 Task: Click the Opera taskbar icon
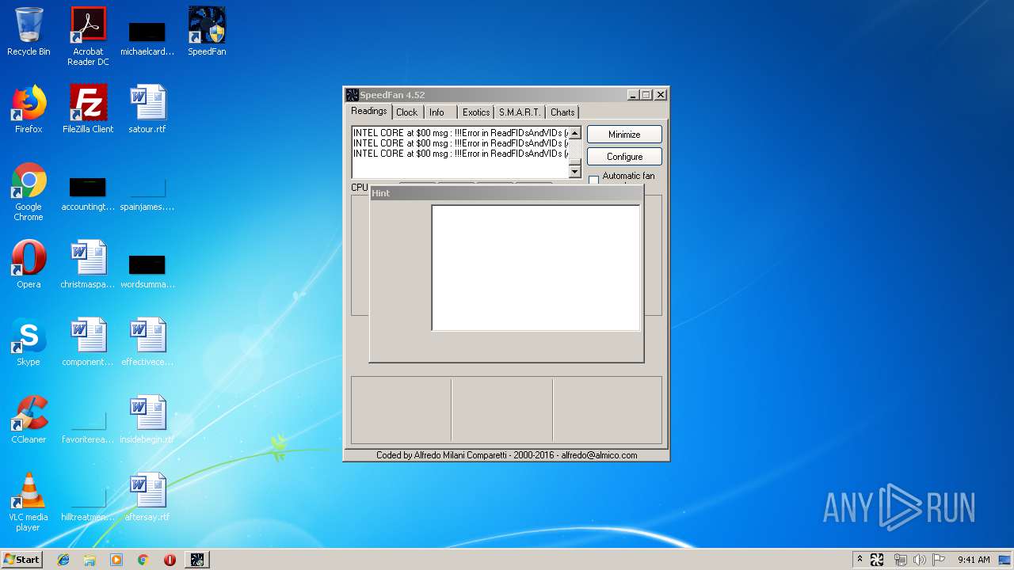pos(170,560)
